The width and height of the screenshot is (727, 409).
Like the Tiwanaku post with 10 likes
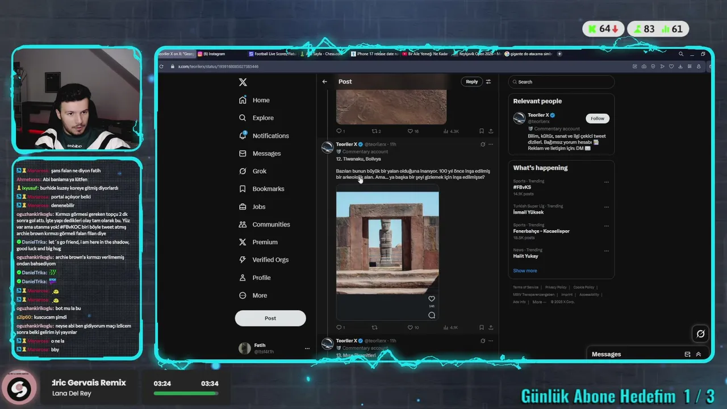(x=413, y=327)
